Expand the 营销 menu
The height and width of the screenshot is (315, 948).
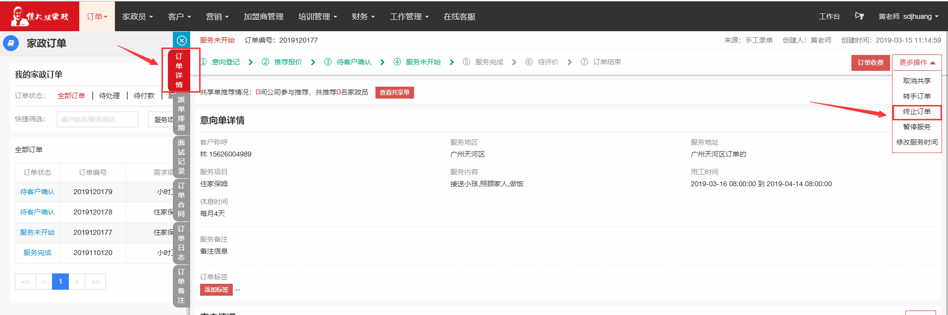click(217, 16)
